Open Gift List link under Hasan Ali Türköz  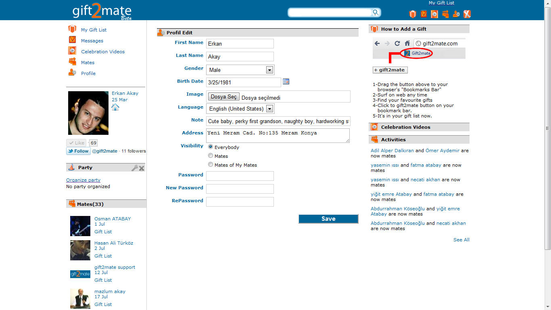pyautogui.click(x=103, y=256)
